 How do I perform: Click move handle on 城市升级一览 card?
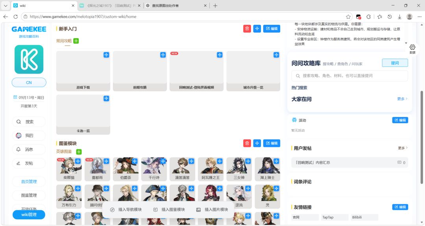tap(276, 55)
